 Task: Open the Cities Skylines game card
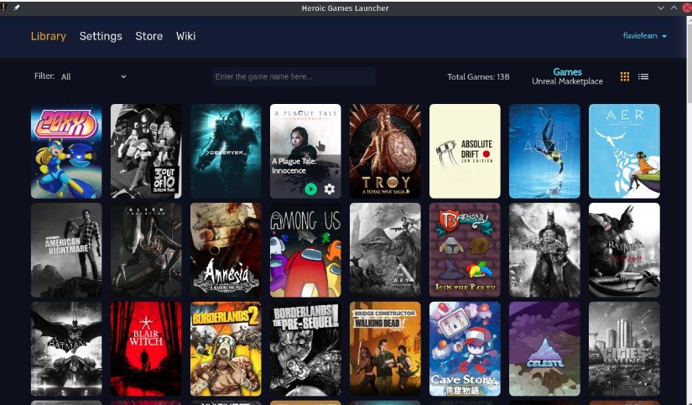tap(624, 349)
